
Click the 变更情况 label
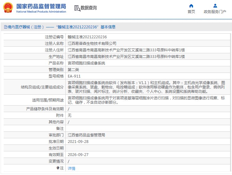[56, 161]
